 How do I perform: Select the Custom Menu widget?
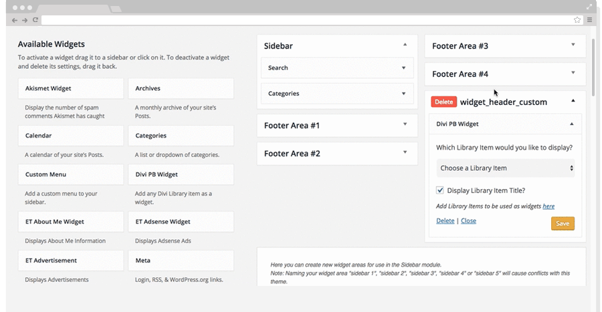pyautogui.click(x=71, y=174)
